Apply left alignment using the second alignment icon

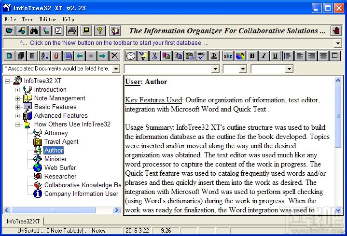point(300,56)
